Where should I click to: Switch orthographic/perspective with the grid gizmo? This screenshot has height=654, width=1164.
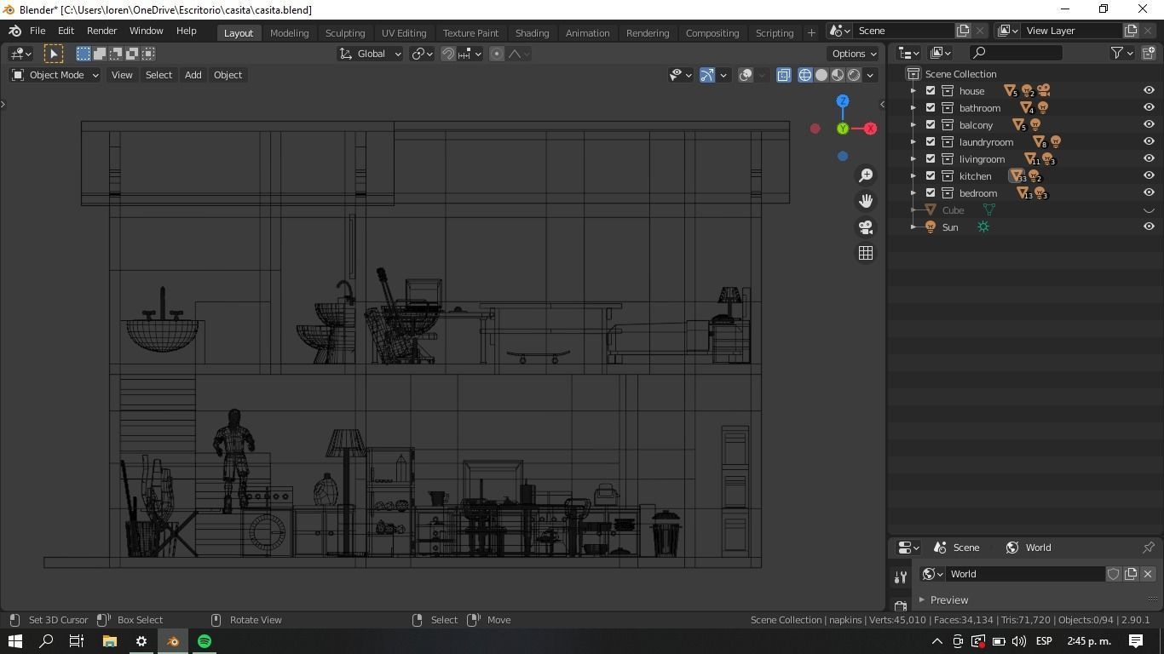click(866, 253)
